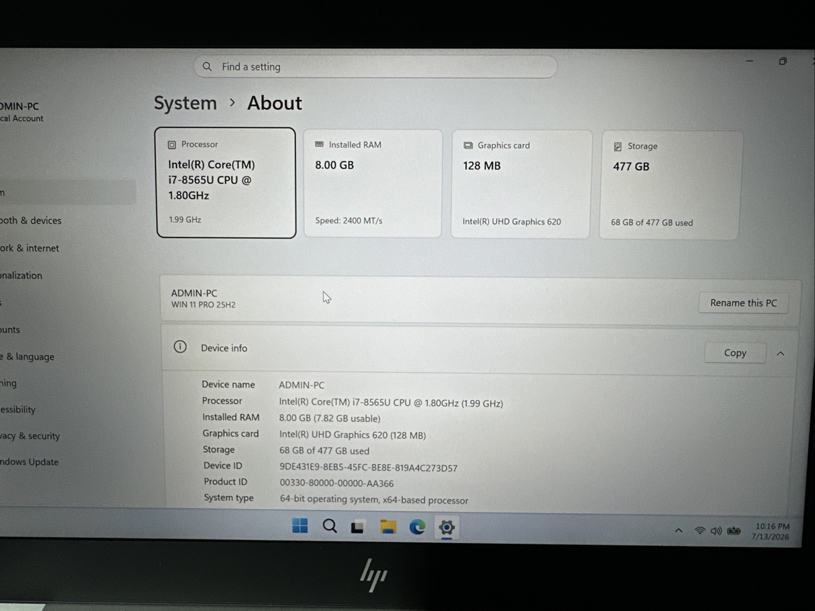Click the Wi-Fi tray icon

click(700, 531)
